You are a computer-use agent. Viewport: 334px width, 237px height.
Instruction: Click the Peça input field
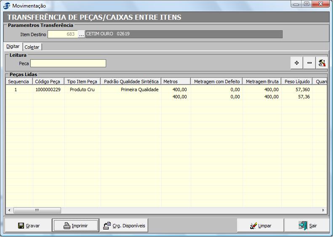click(x=68, y=63)
